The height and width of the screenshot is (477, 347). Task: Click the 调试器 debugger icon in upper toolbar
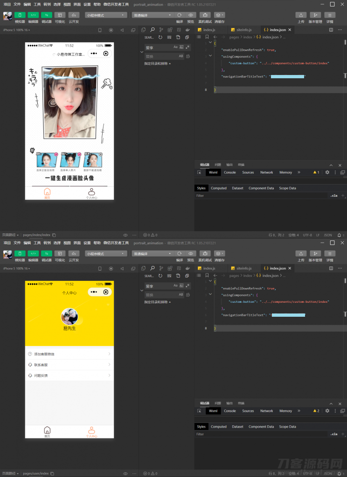point(47,15)
